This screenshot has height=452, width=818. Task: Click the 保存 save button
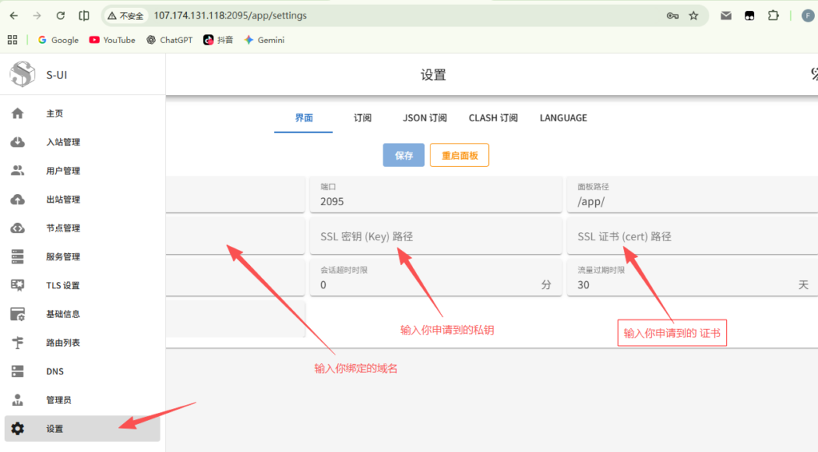[x=403, y=156]
